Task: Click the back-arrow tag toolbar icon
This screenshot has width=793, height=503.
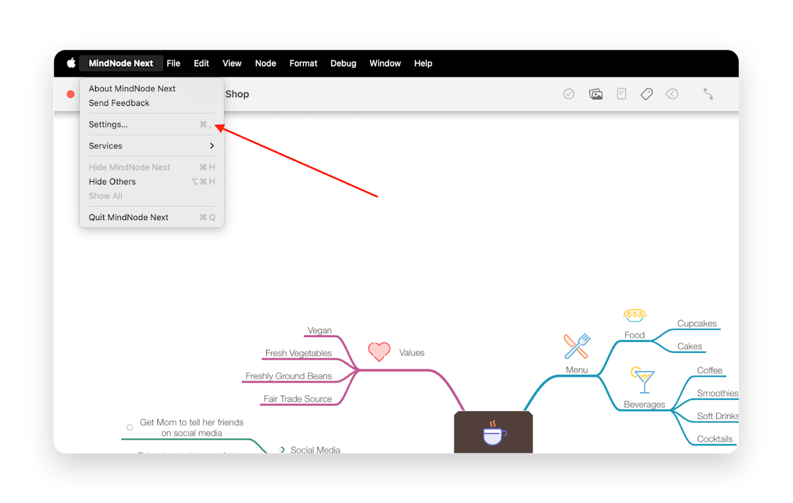Action: 671,94
